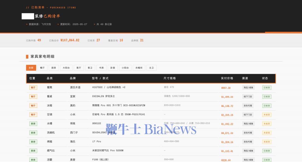Click the F166 (线上款) model cell
This screenshot has width=302, height=162.
(x=100, y=159)
